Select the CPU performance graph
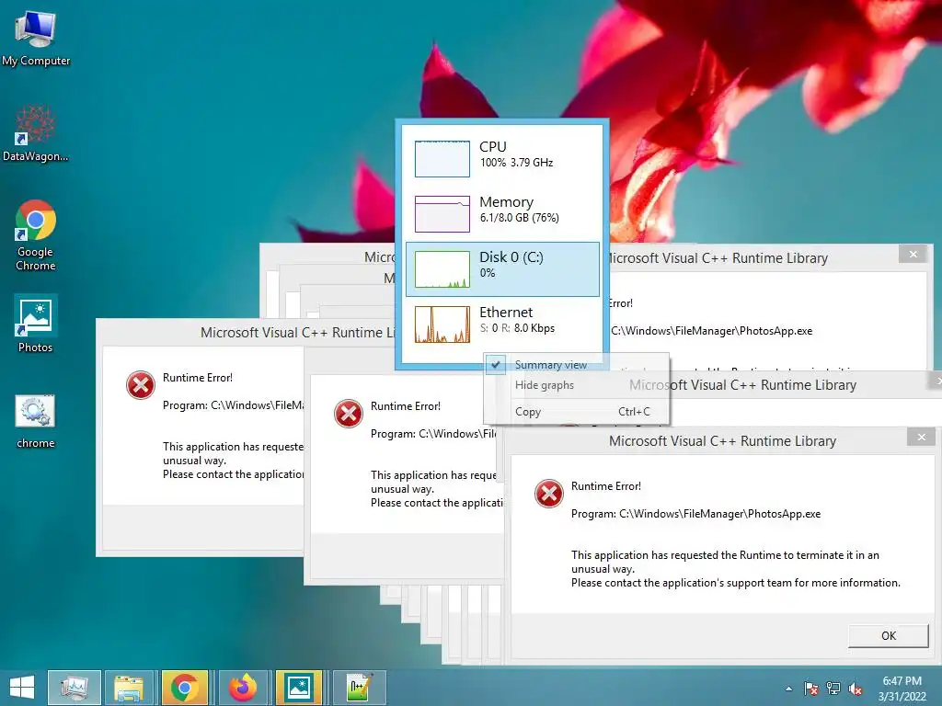The height and width of the screenshot is (706, 942). pos(442,158)
